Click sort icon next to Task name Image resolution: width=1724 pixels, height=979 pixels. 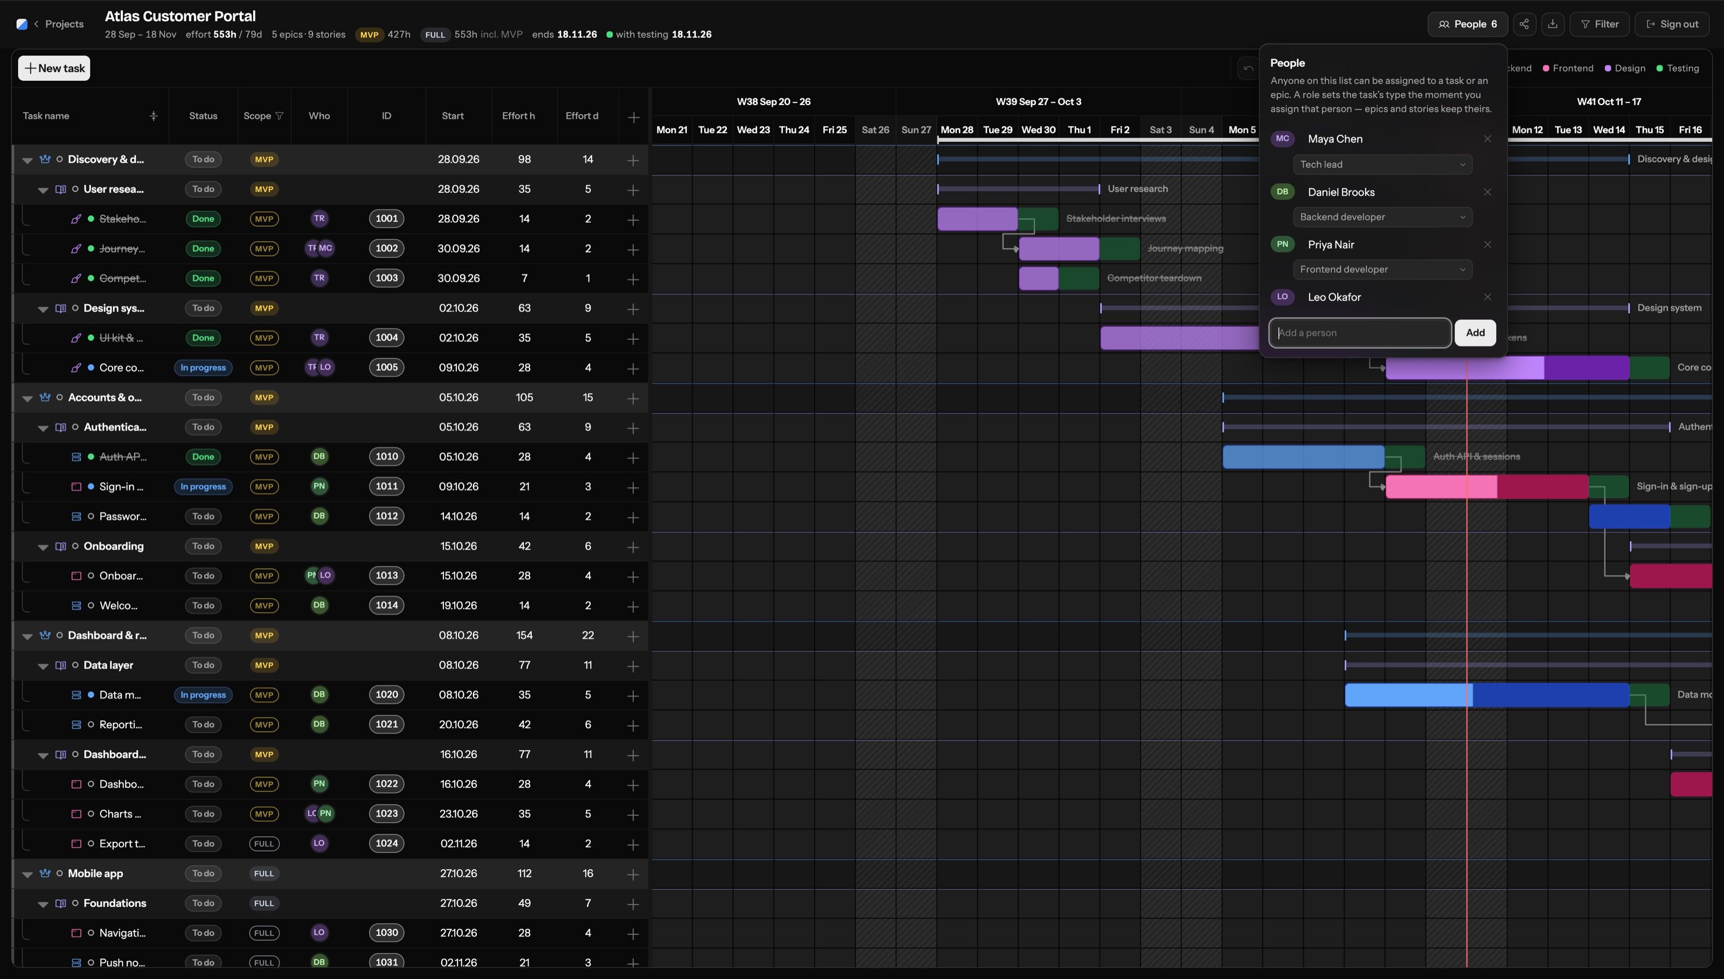[154, 116]
